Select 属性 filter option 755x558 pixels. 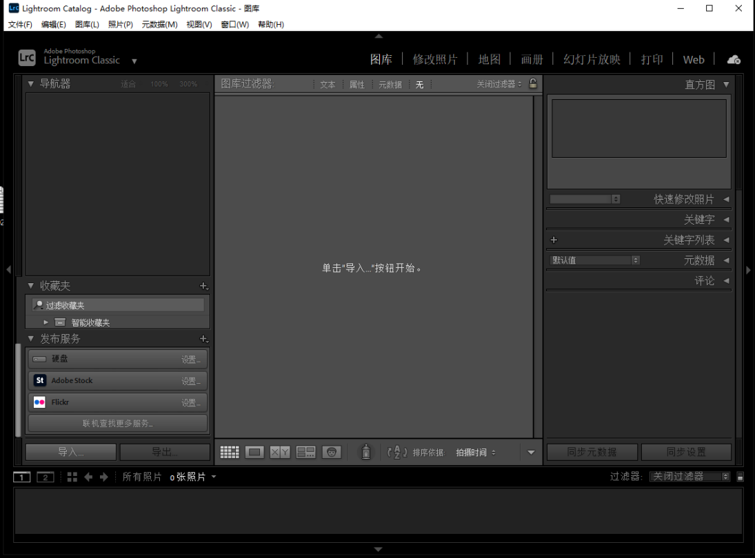(356, 85)
